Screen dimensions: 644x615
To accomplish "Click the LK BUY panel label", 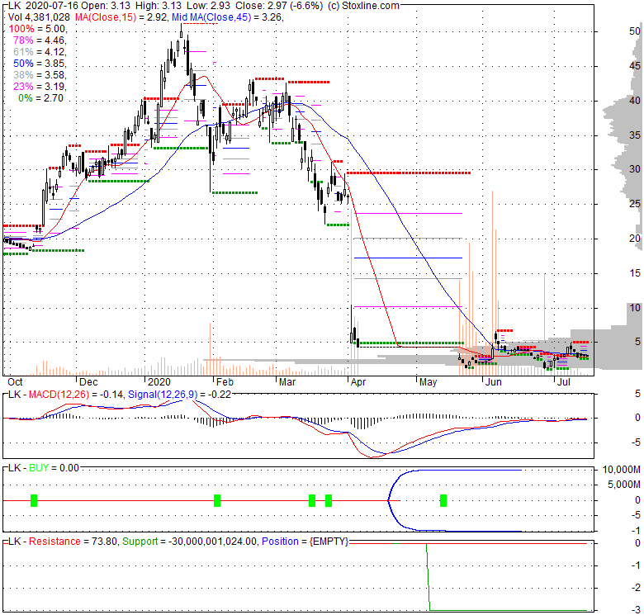I will point(41,467).
